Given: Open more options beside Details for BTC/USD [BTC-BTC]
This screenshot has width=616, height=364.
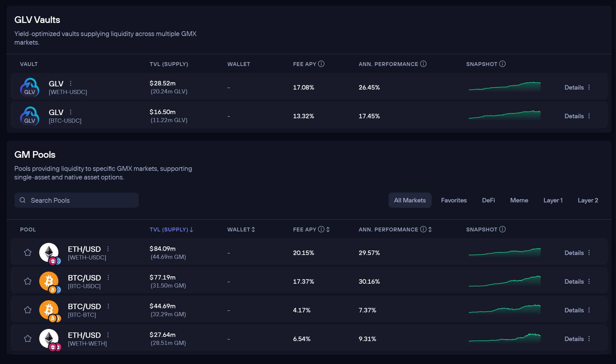Looking at the screenshot, I should tap(589, 310).
